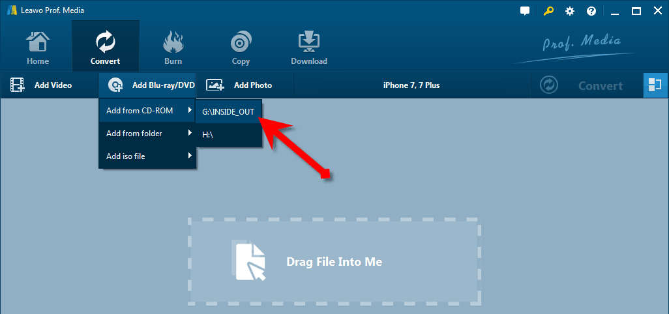
Task: Open the Home module
Action: [38, 48]
